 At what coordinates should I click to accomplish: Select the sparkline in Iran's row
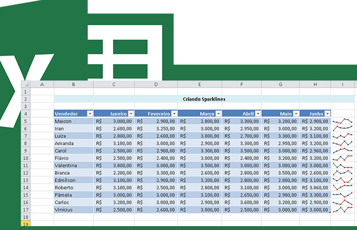(x=342, y=129)
